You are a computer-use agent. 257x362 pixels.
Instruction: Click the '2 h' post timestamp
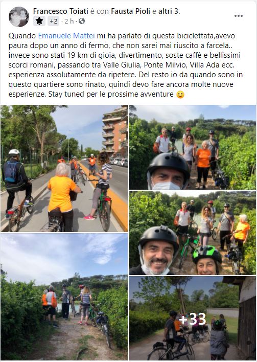(x=69, y=21)
